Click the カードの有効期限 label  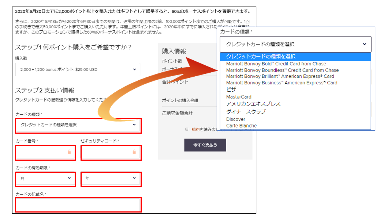(x=33, y=168)
